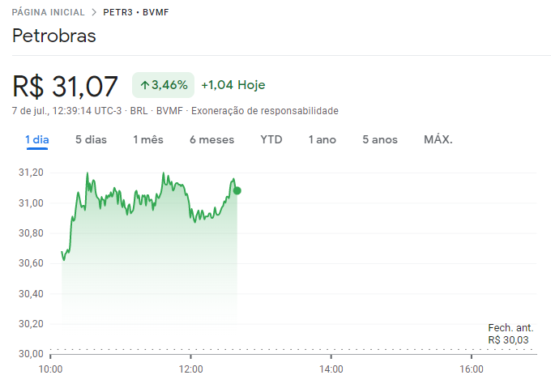The image size is (551, 388).
Task: Click the green current-price dot on chart
Action: pos(237,190)
